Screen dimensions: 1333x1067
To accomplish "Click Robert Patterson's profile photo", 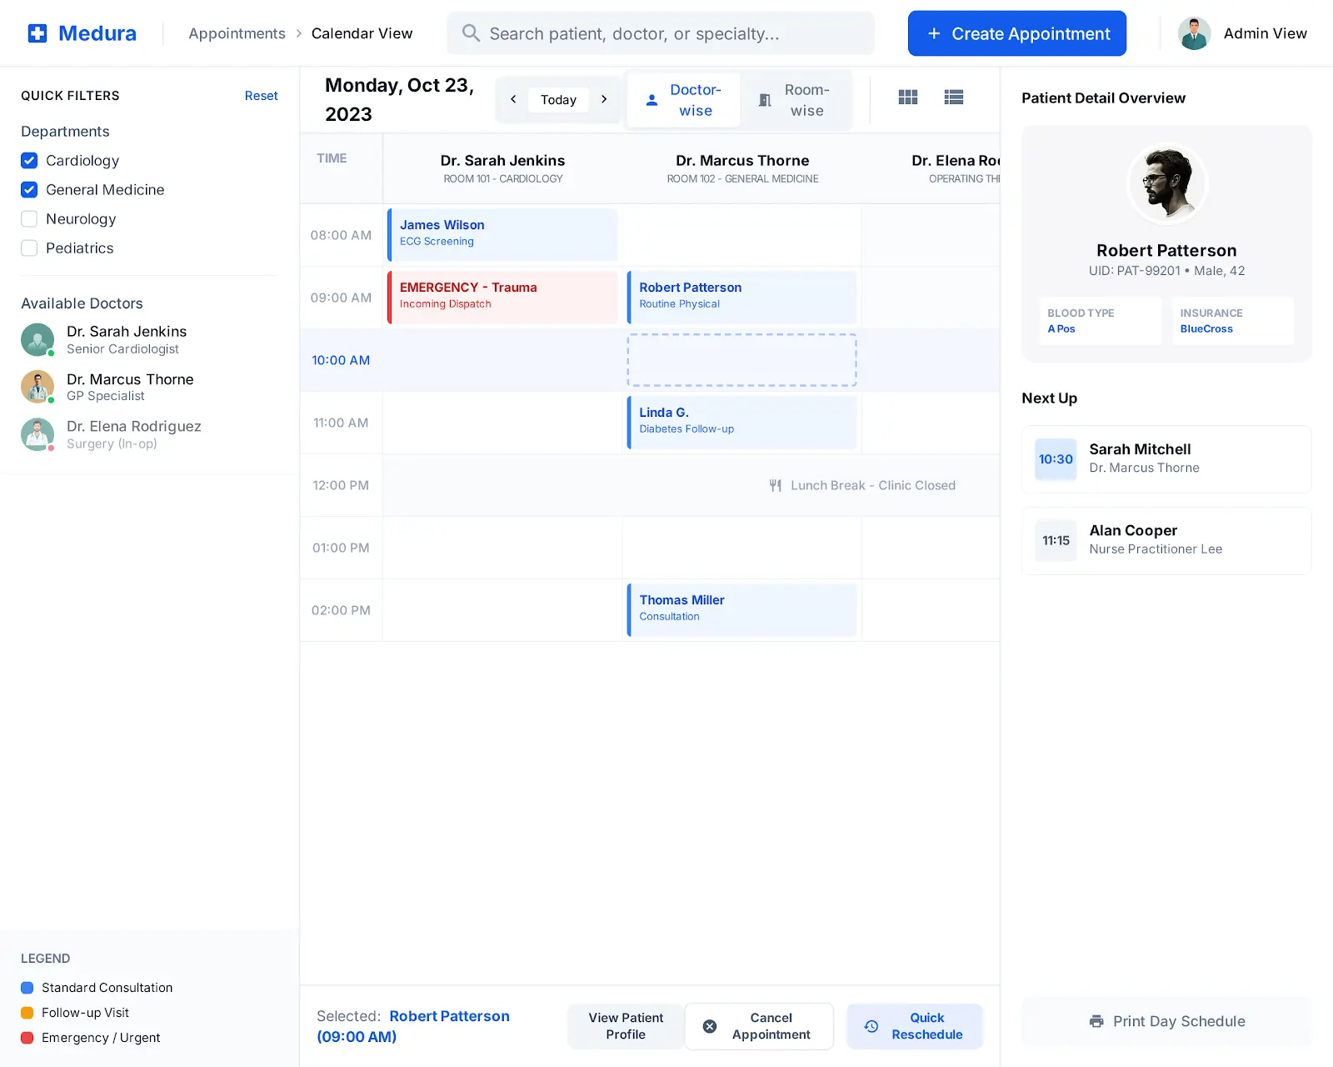I will coord(1166,183).
